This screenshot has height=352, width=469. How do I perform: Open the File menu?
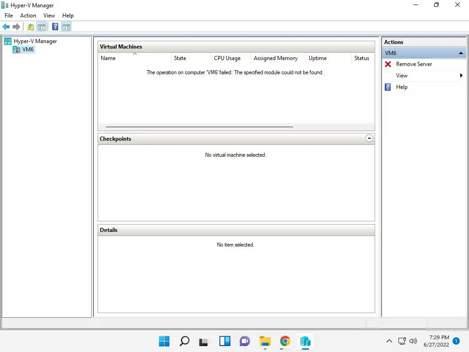(9, 16)
